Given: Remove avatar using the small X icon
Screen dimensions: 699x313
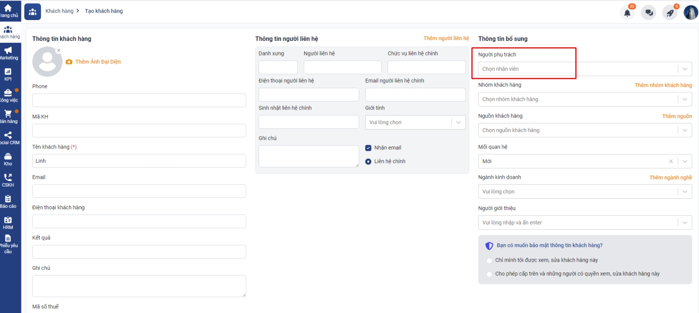Looking at the screenshot, I should [x=59, y=51].
